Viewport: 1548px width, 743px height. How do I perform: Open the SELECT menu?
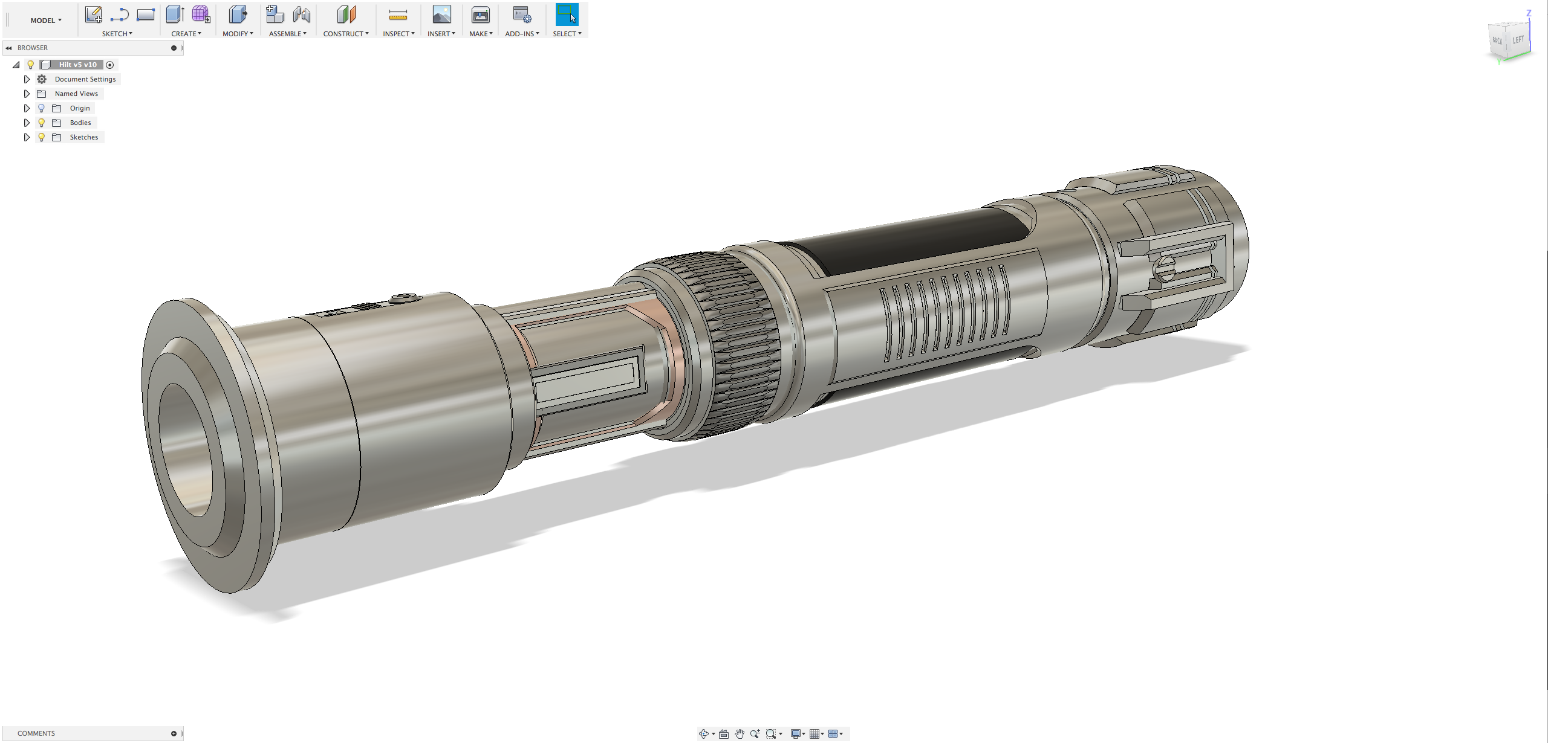[x=567, y=34]
